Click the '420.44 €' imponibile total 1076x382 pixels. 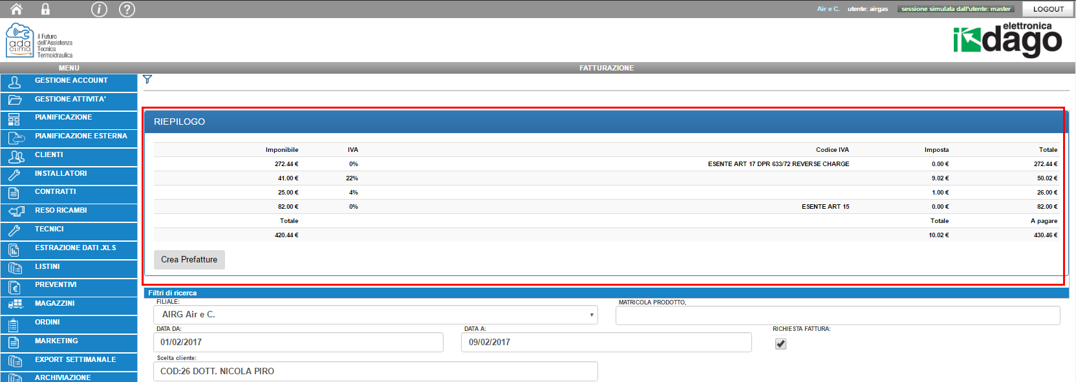coord(286,235)
